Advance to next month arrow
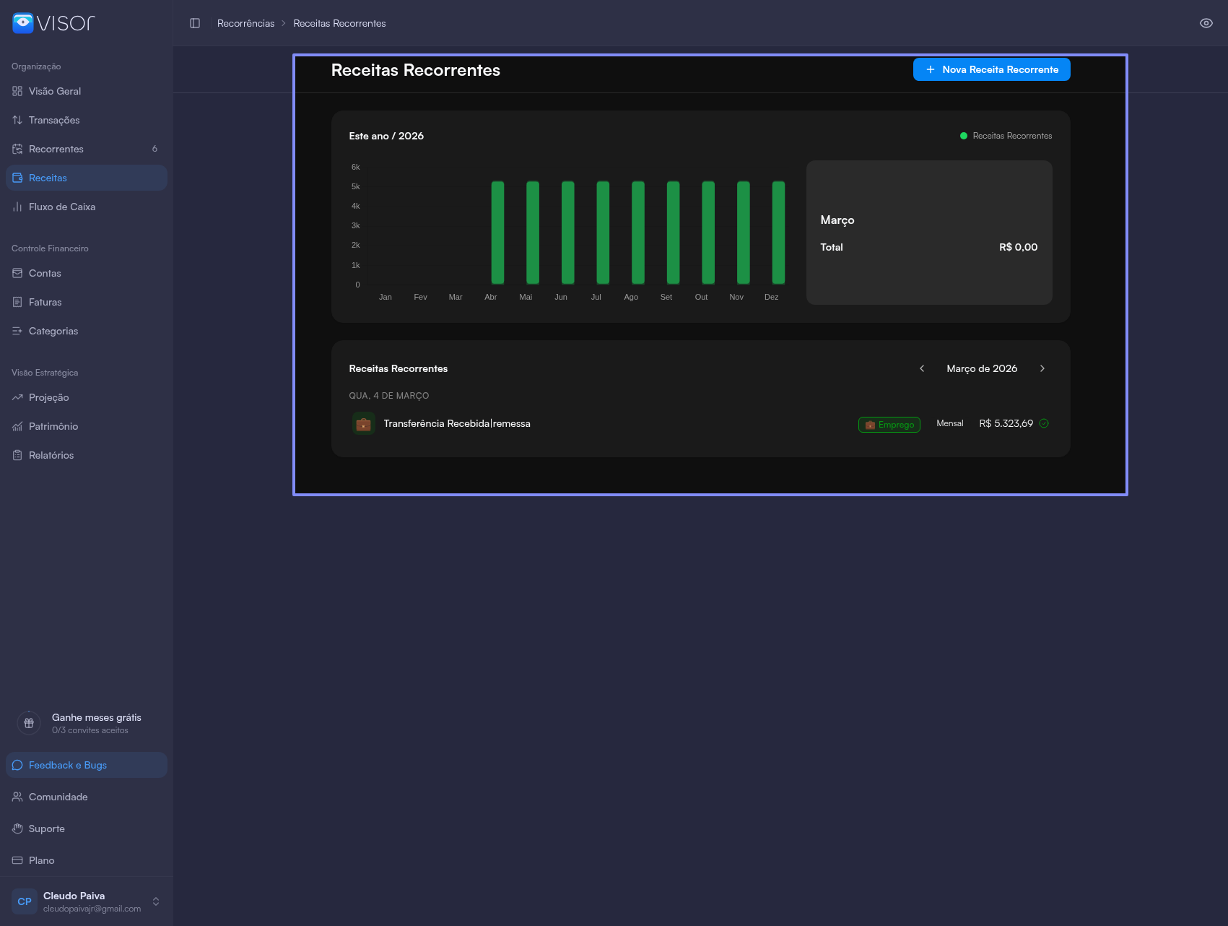Image resolution: width=1228 pixels, height=926 pixels. pyautogui.click(x=1042, y=368)
